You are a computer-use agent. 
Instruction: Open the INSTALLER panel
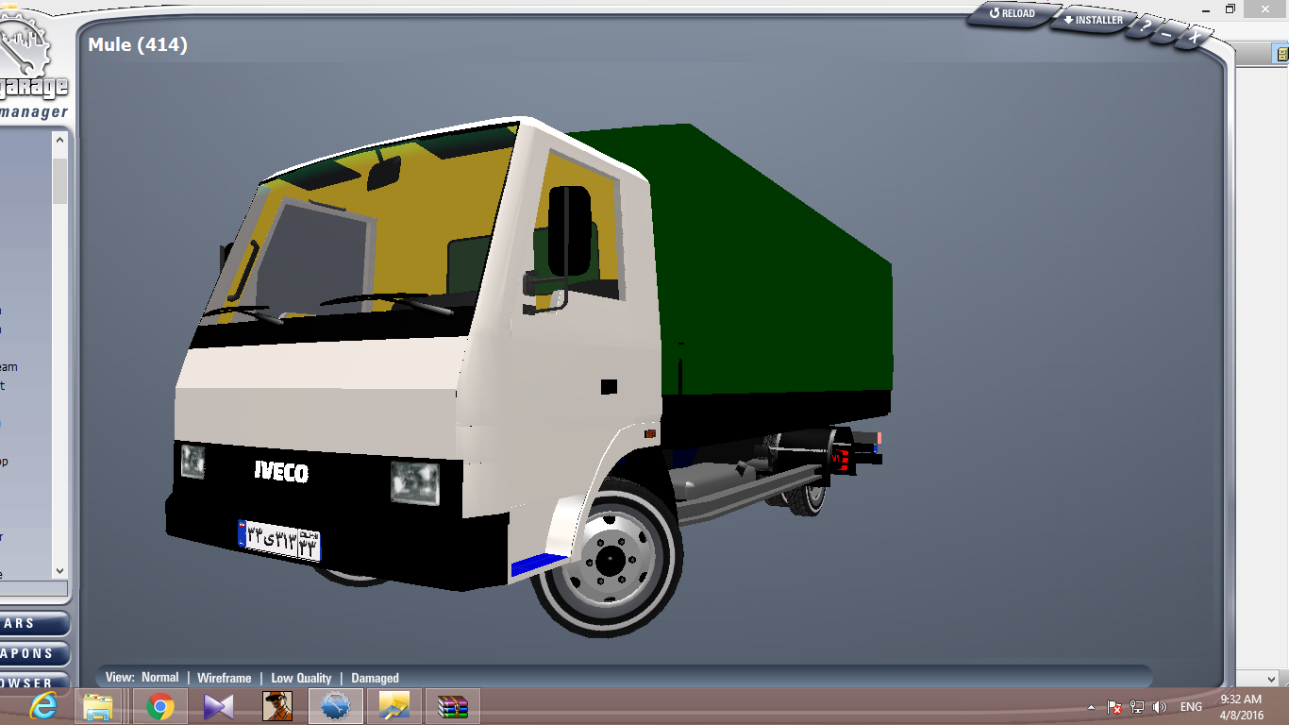pyautogui.click(x=1093, y=20)
